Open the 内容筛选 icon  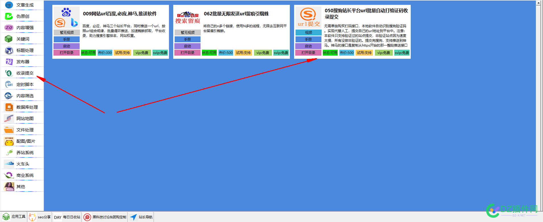pyautogui.click(x=9, y=96)
